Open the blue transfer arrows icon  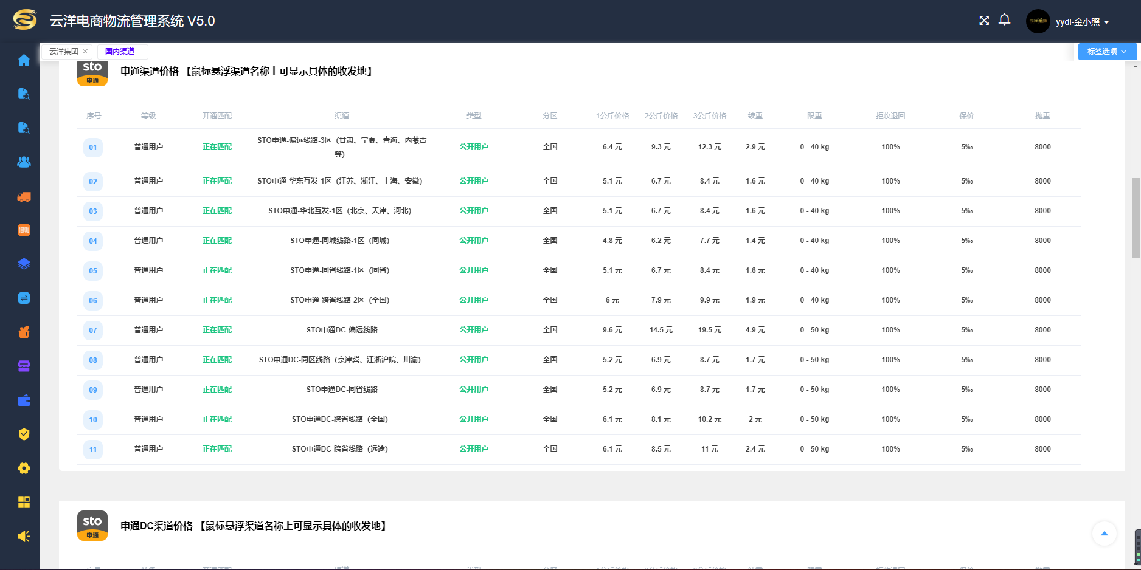pos(24,298)
